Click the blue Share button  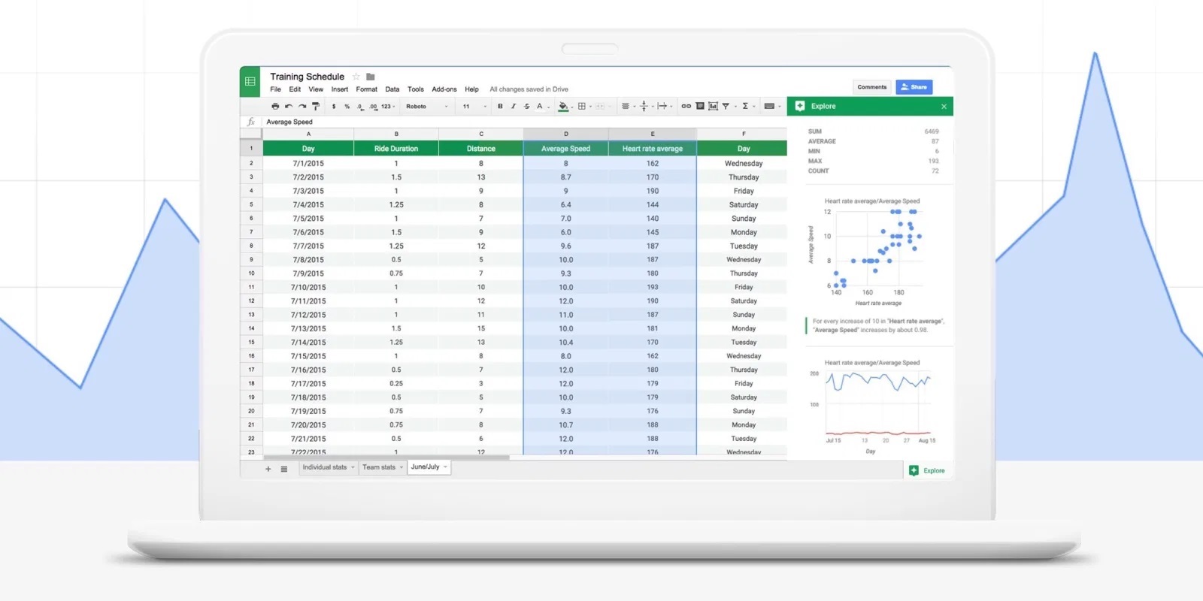pyautogui.click(x=914, y=87)
